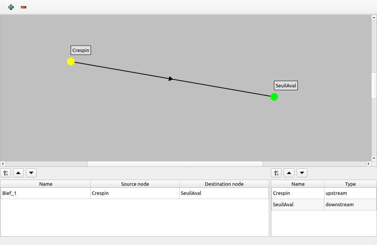Image resolution: width=377 pixels, height=245 pixels.
Task: Click the sort icon above the Bief_1 table
Action: click(6, 173)
